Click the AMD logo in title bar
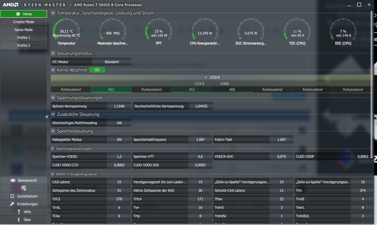 coord(10,5)
